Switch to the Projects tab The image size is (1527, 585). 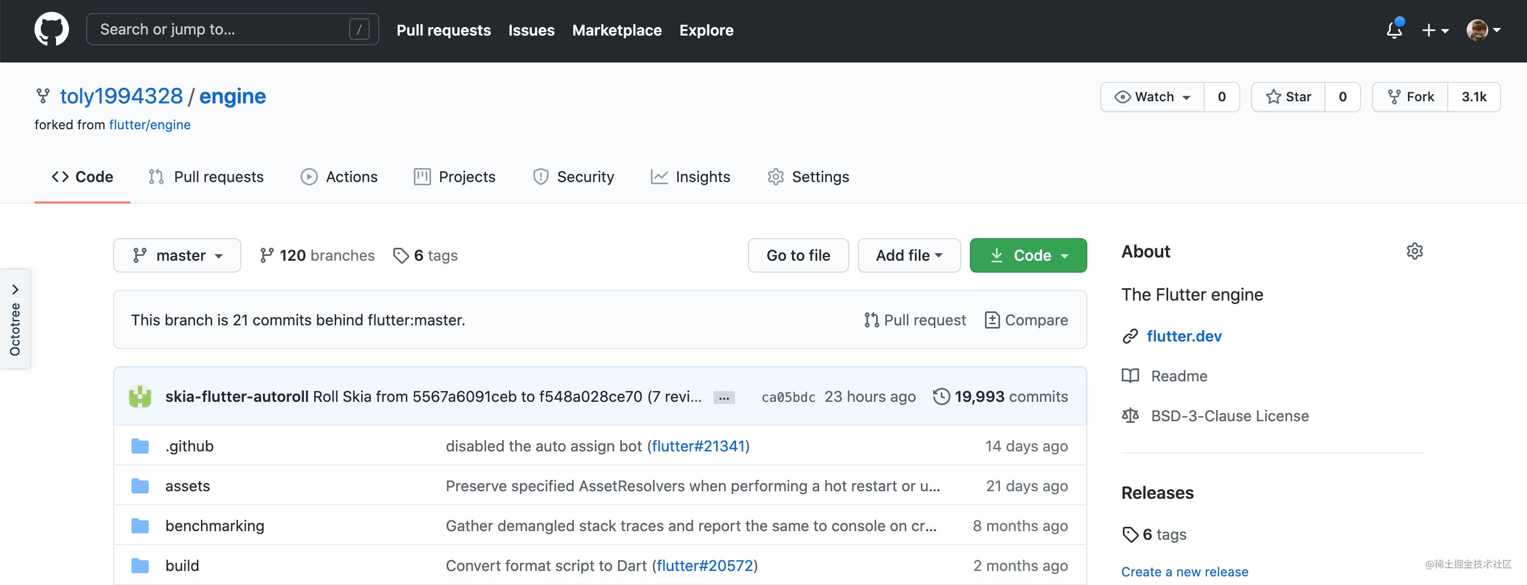[x=455, y=177]
